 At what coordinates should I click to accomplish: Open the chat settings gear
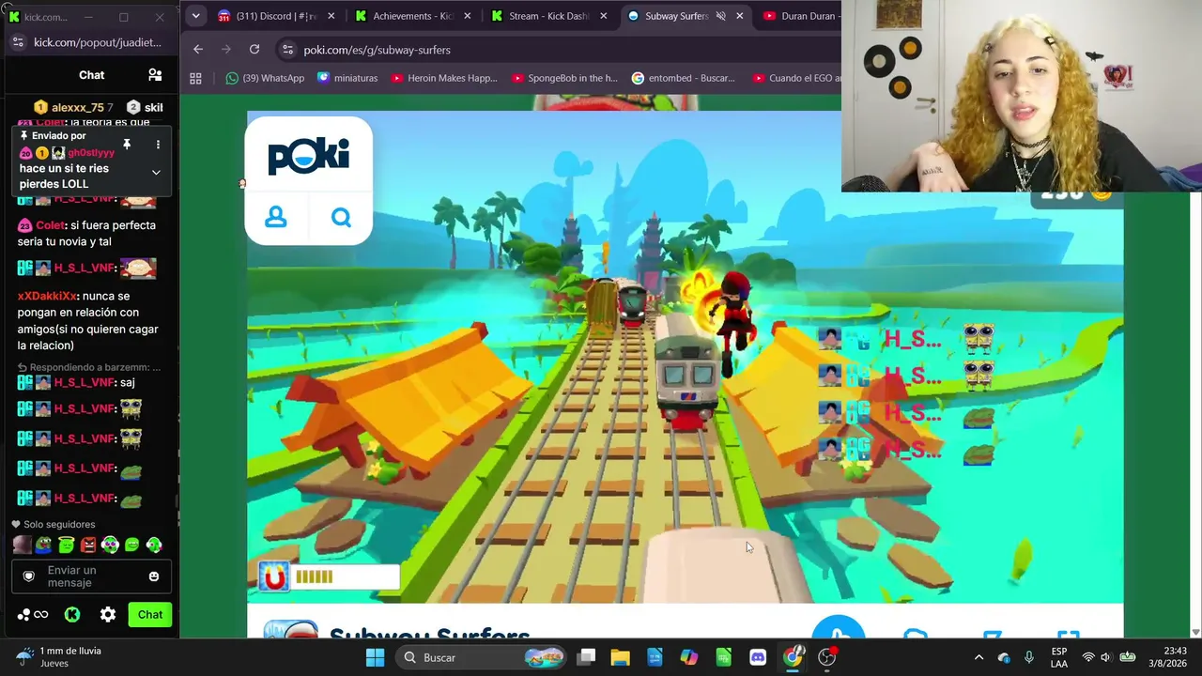[x=108, y=615]
